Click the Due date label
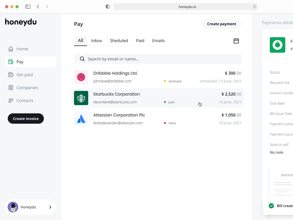293x220 pixels. [x=277, y=103]
